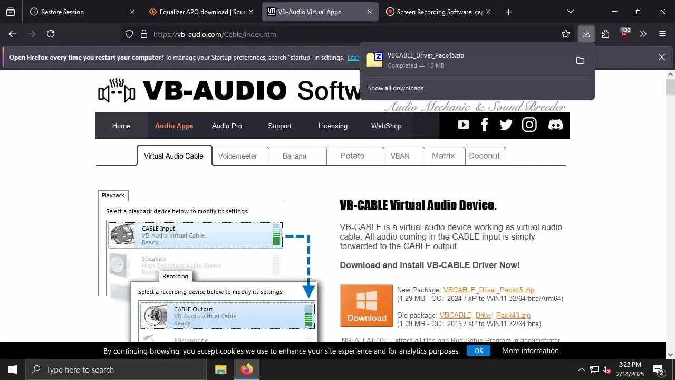Open VB-Audio Facebook page icon
Image resolution: width=675 pixels, height=380 pixels.
(485, 125)
